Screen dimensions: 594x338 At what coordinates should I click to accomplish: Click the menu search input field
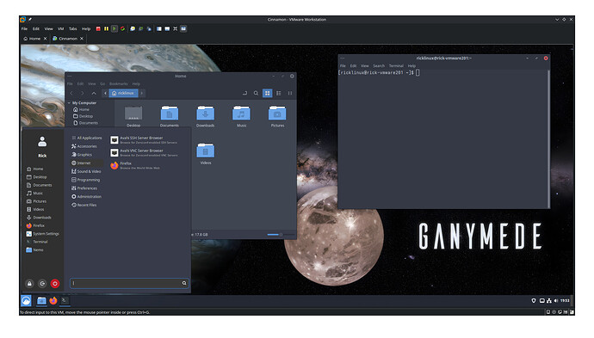(x=129, y=283)
